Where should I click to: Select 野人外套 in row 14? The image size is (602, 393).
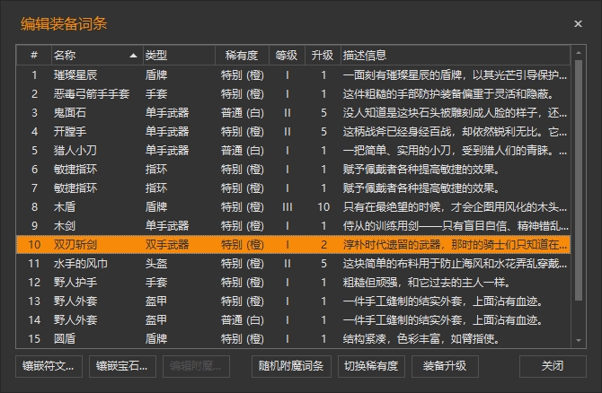(75, 319)
